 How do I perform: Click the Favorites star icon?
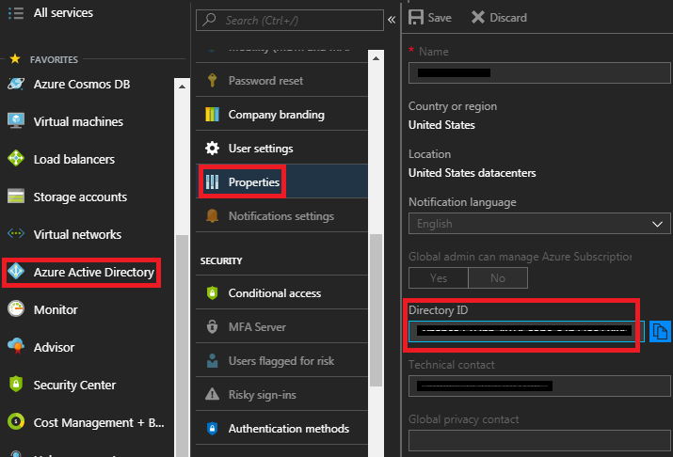pyautogui.click(x=15, y=58)
